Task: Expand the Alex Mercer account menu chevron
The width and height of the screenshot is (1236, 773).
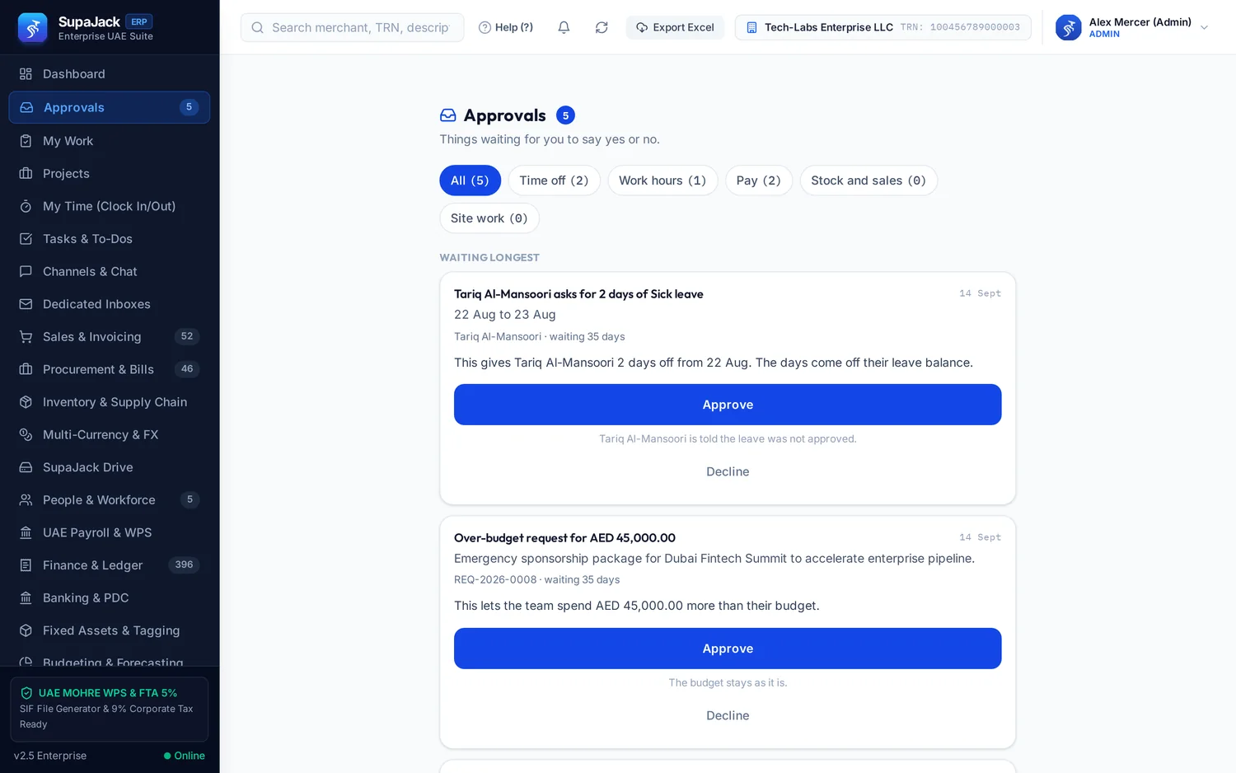Action: [x=1204, y=27]
